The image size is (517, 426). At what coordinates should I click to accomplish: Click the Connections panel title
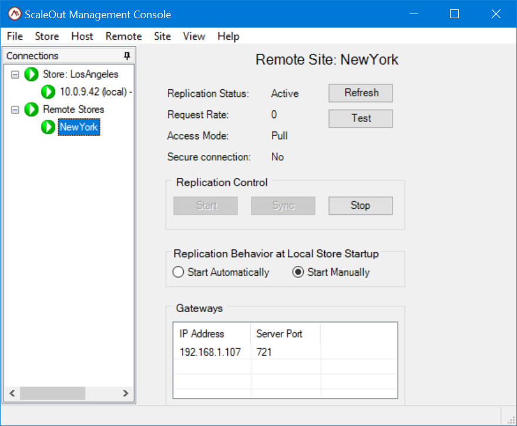click(32, 56)
